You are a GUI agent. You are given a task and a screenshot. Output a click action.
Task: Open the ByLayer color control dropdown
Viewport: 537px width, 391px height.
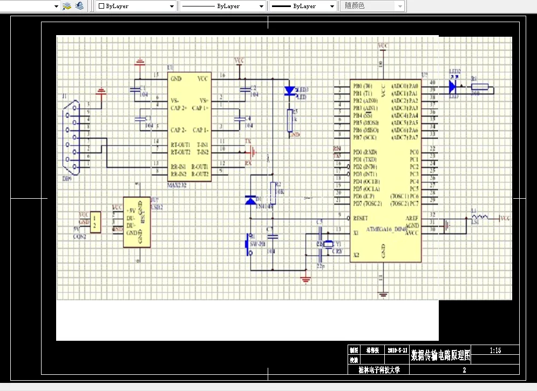[x=172, y=6]
